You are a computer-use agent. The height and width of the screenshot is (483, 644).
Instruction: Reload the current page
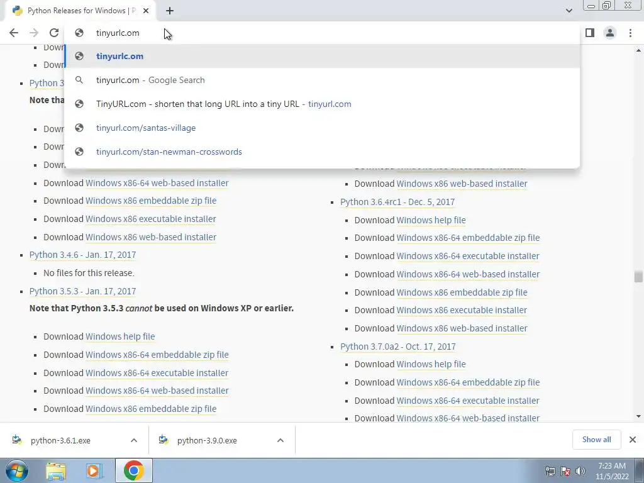coord(54,33)
